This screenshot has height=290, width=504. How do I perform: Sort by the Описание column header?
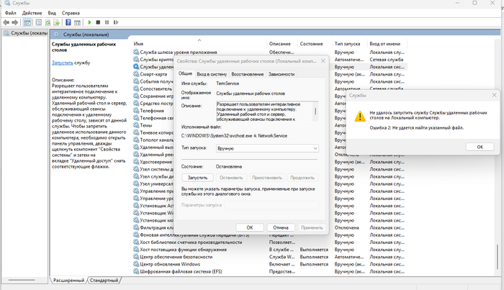click(279, 44)
